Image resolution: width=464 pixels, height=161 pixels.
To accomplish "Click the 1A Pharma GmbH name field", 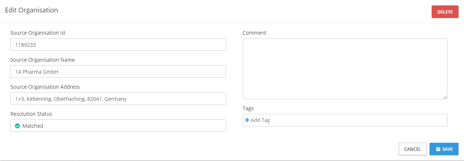I will (x=118, y=72).
